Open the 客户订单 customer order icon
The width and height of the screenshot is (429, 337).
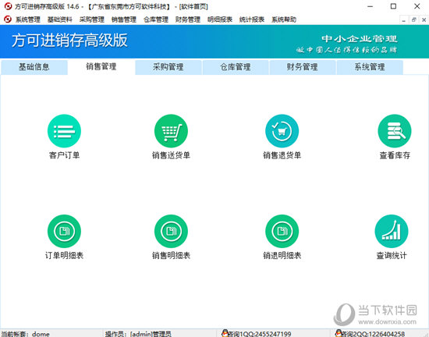(64, 131)
